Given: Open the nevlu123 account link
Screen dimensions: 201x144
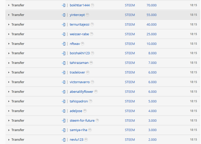Looking at the screenshot, I should pyautogui.click(x=77, y=140).
